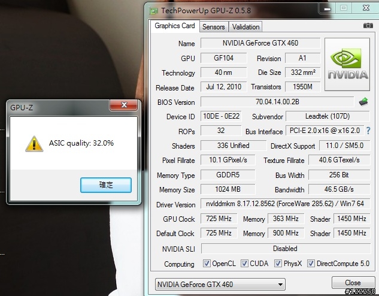379x296 pixels.
Task: Click the Name field NVIDIA GeForce GTX 460
Action: (x=260, y=43)
